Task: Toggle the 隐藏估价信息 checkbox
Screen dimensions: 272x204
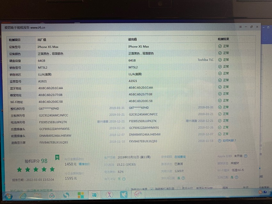Action: (127, 189)
